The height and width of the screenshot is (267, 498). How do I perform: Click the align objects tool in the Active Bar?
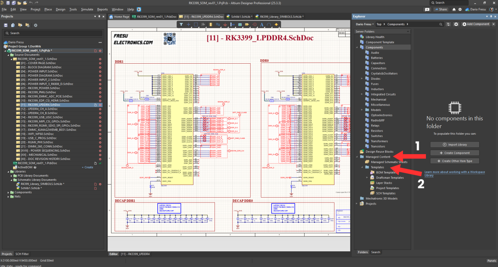203,24
